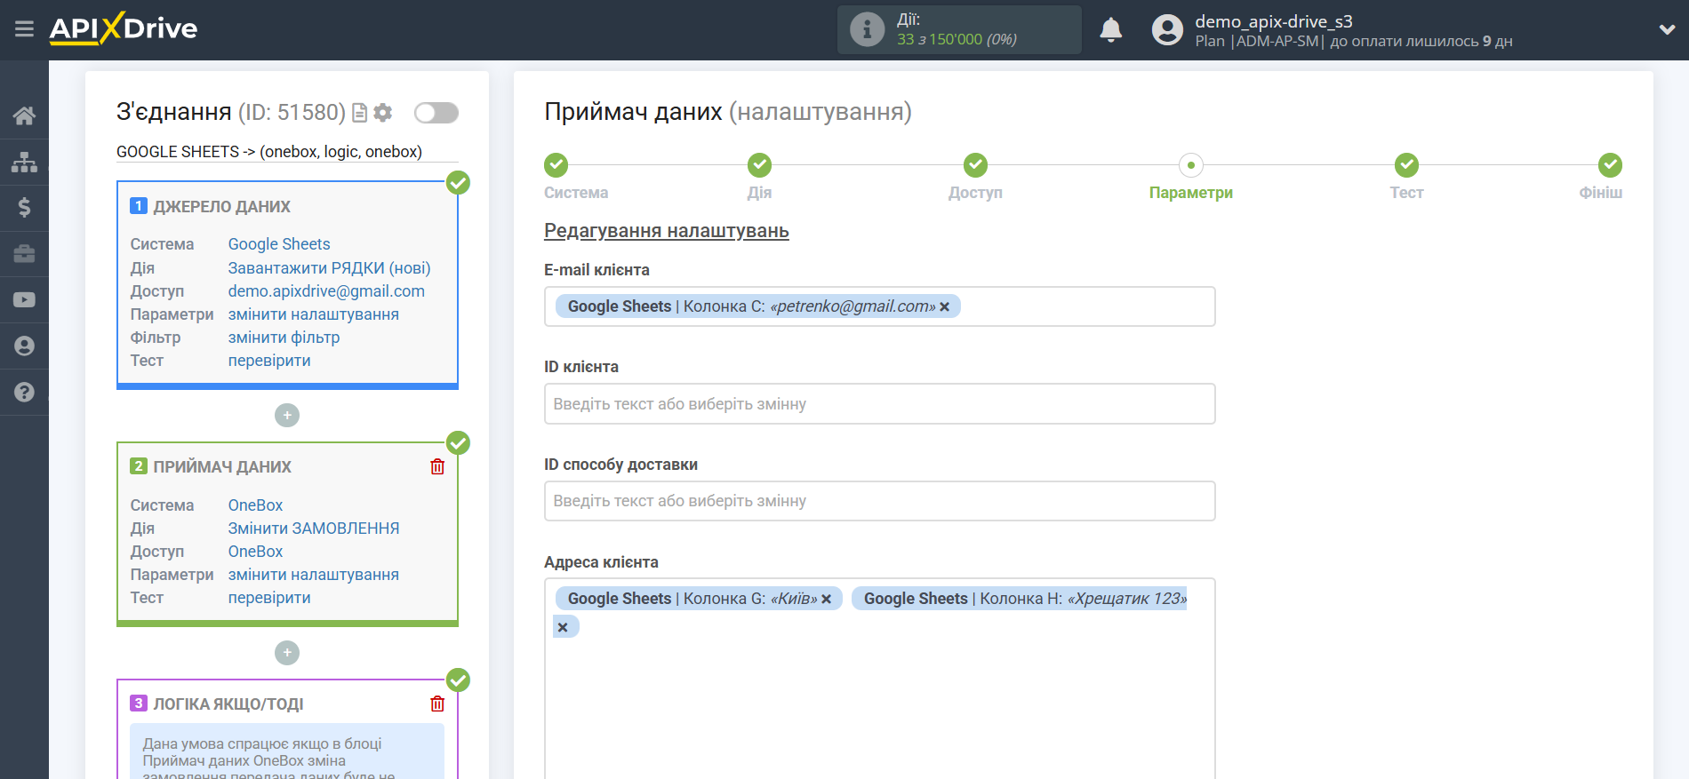Click the demo_apix-drive_s3 account name
The height and width of the screenshot is (779, 1689).
[x=1273, y=21]
